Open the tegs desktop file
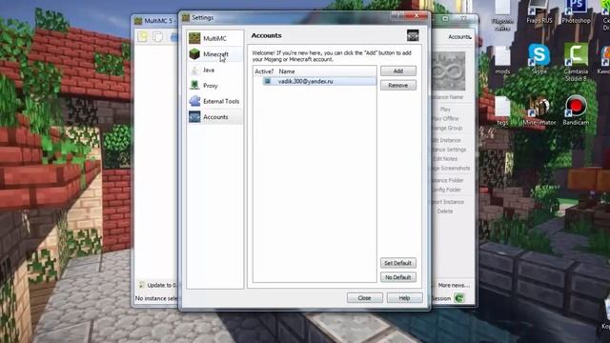The image size is (610, 343). point(502,111)
